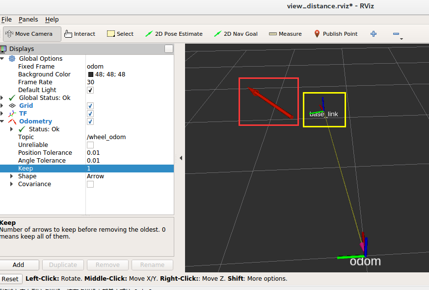This screenshot has width=429, height=290.
Task: Expand the Covariance property
Action: coord(11,184)
